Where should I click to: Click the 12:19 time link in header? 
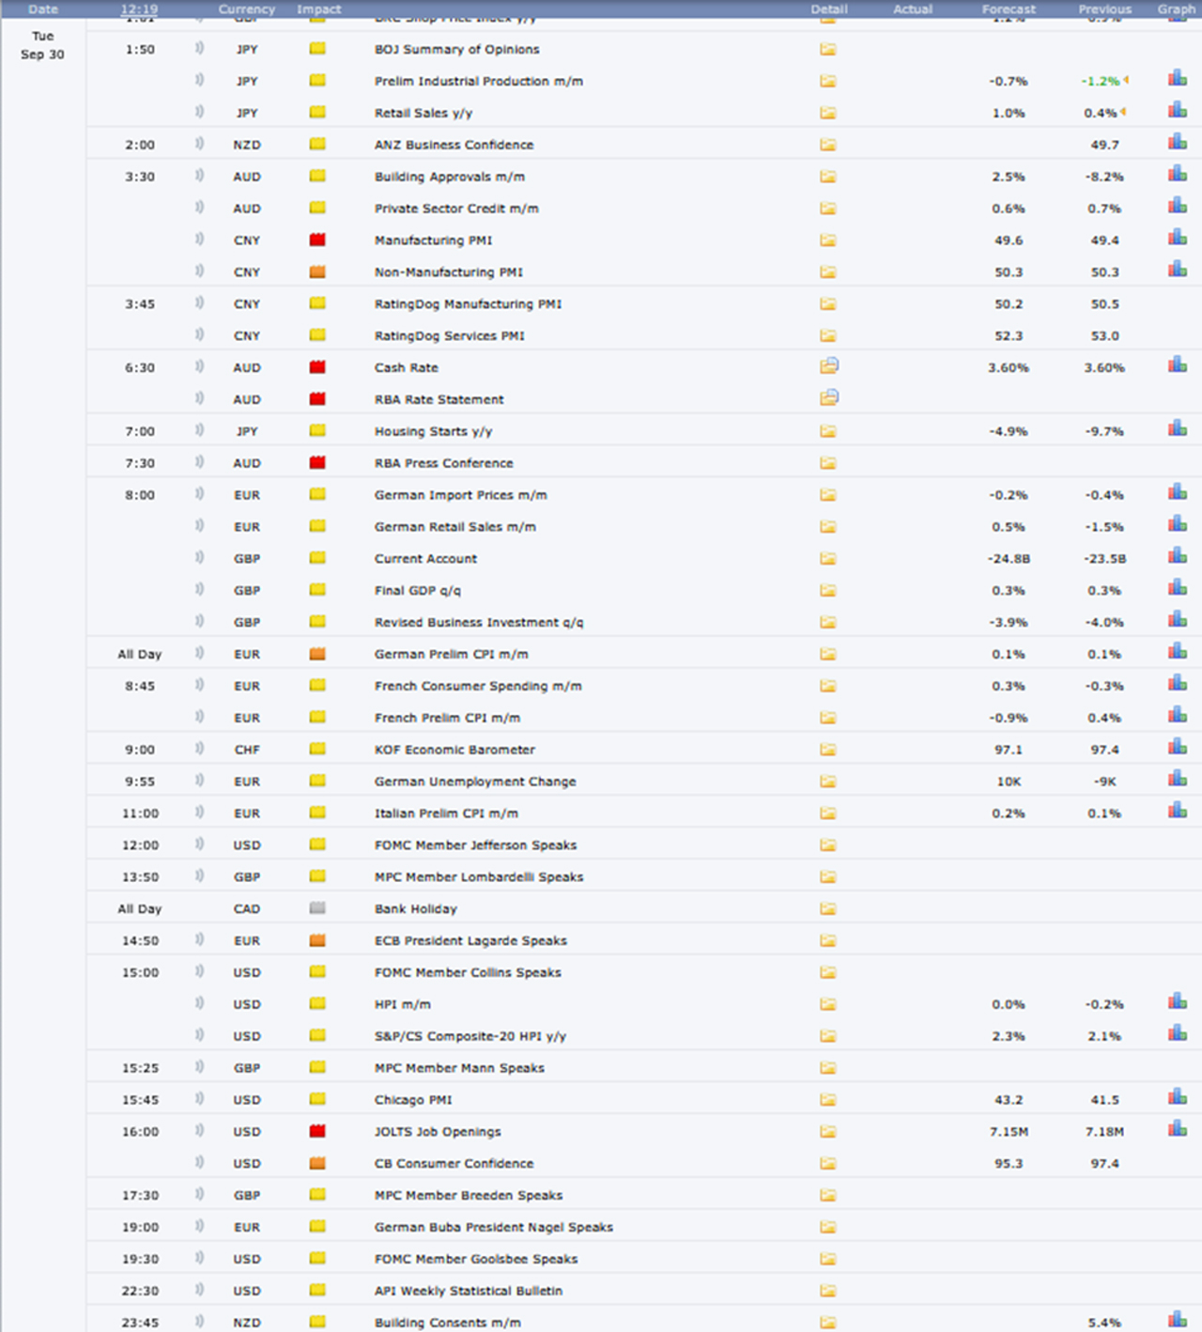[139, 9]
